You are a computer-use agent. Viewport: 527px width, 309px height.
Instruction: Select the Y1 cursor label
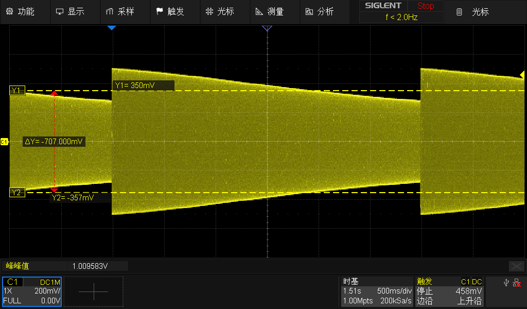(x=17, y=91)
